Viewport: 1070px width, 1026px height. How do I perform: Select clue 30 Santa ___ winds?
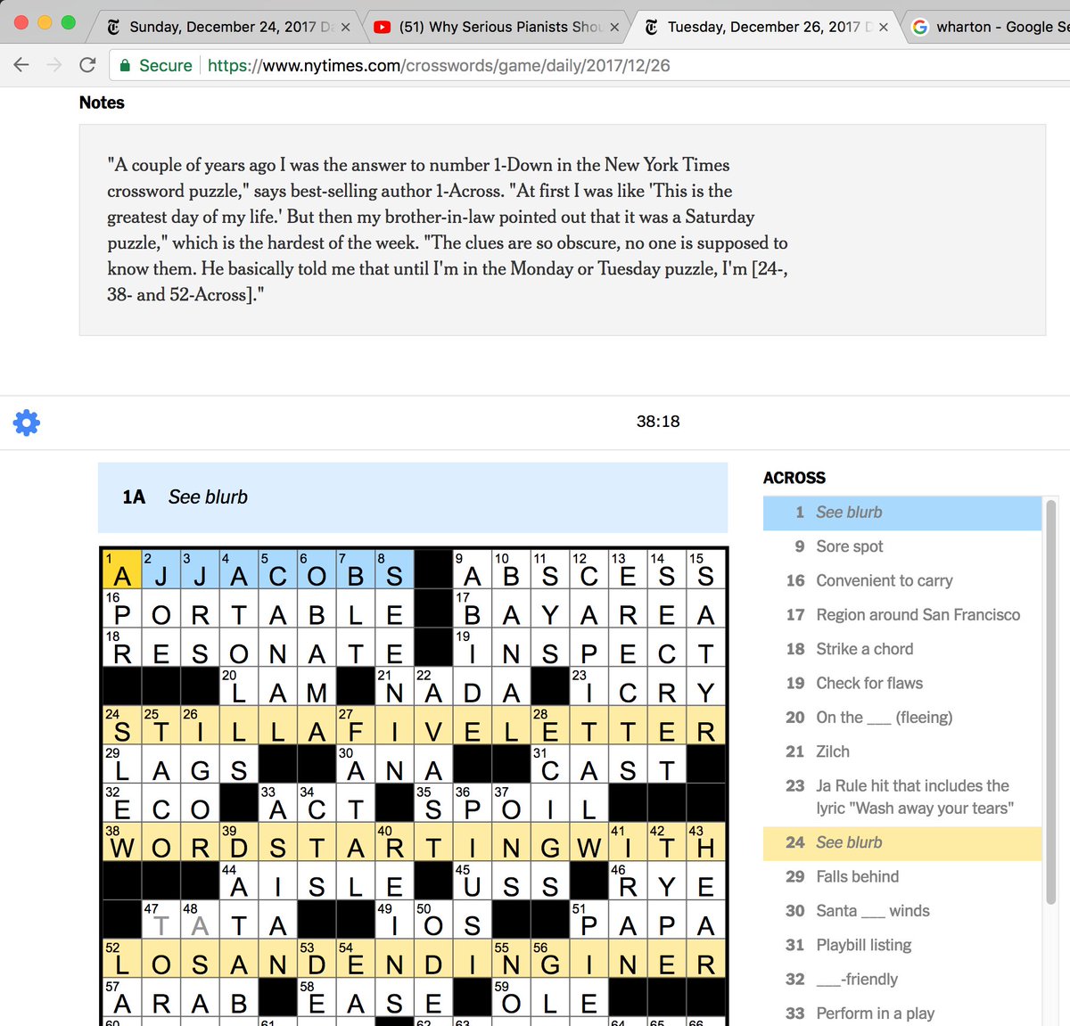[902, 911]
